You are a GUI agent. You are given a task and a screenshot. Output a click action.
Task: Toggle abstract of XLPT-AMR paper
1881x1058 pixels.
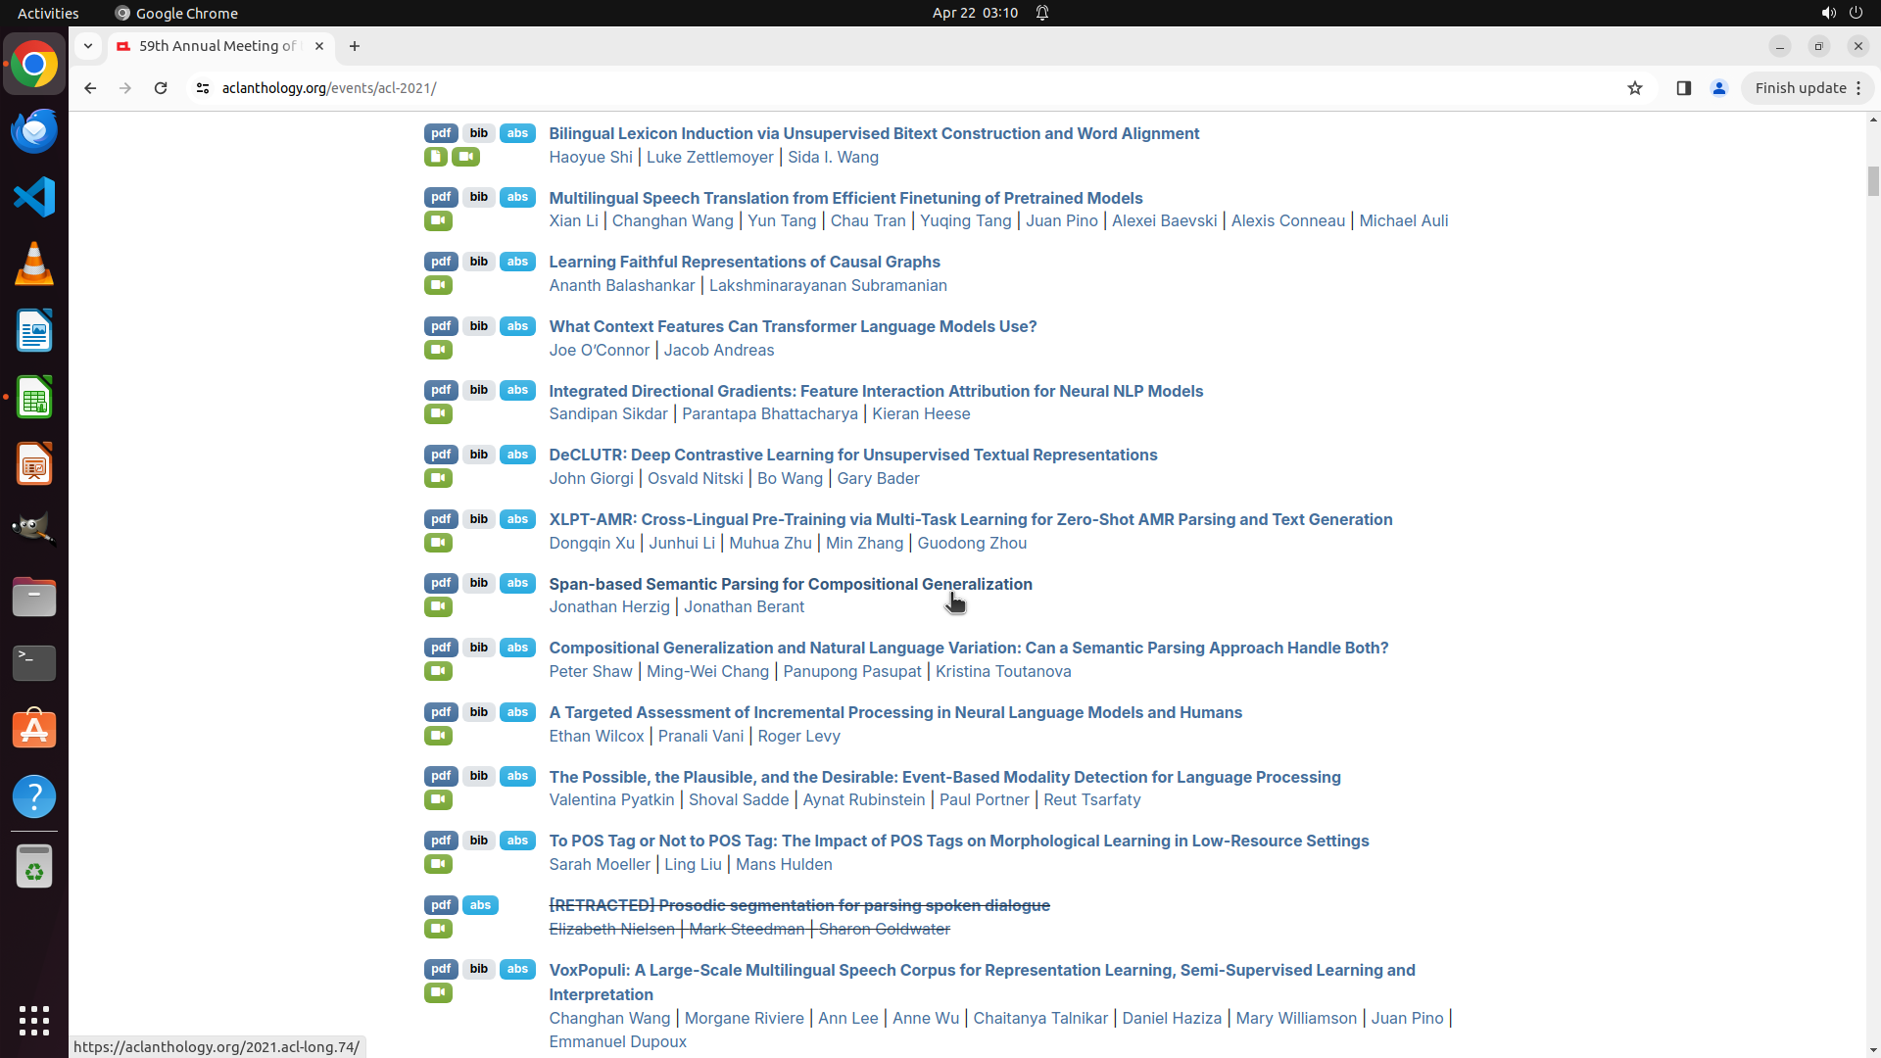coord(517,519)
